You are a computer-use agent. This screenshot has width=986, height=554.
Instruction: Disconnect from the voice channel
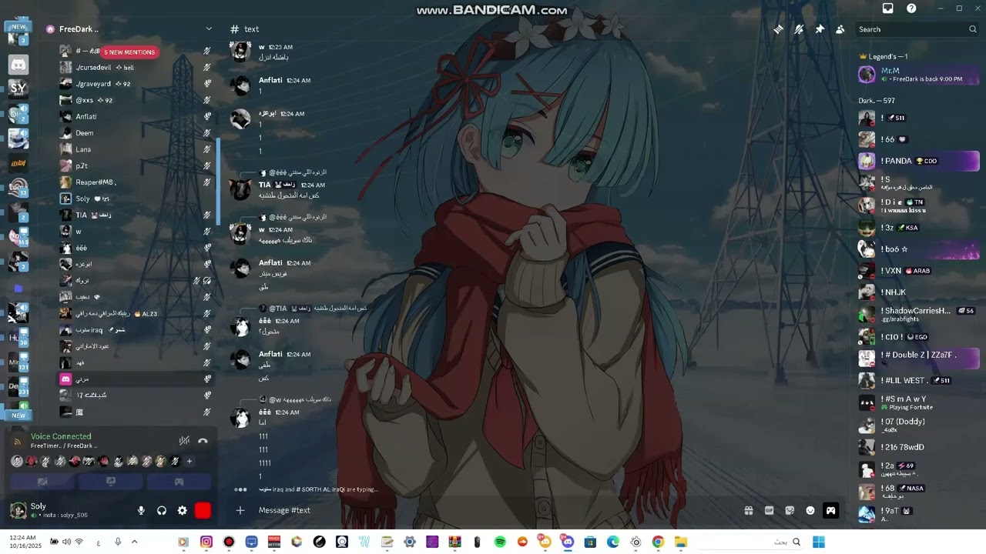[x=203, y=441]
